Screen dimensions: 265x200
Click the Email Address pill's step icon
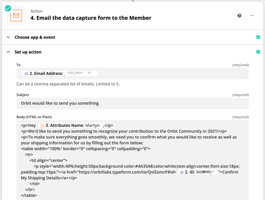tap(26, 74)
